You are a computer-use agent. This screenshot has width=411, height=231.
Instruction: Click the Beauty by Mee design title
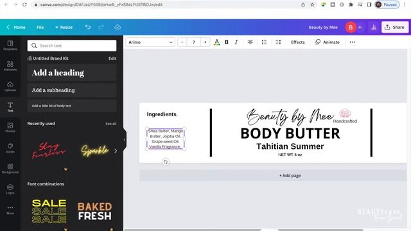[323, 27]
